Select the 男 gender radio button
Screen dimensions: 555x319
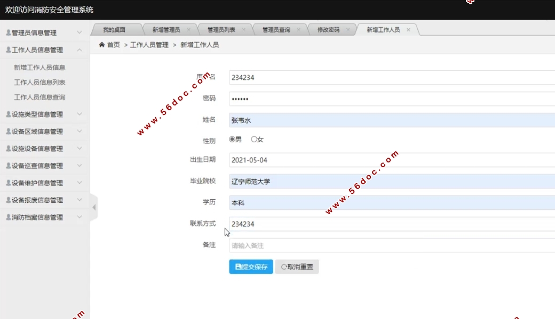[232, 140]
